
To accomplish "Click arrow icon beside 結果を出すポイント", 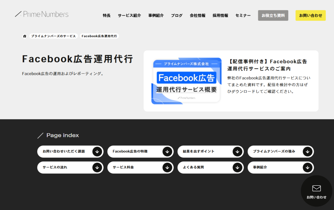I will click(237, 151).
